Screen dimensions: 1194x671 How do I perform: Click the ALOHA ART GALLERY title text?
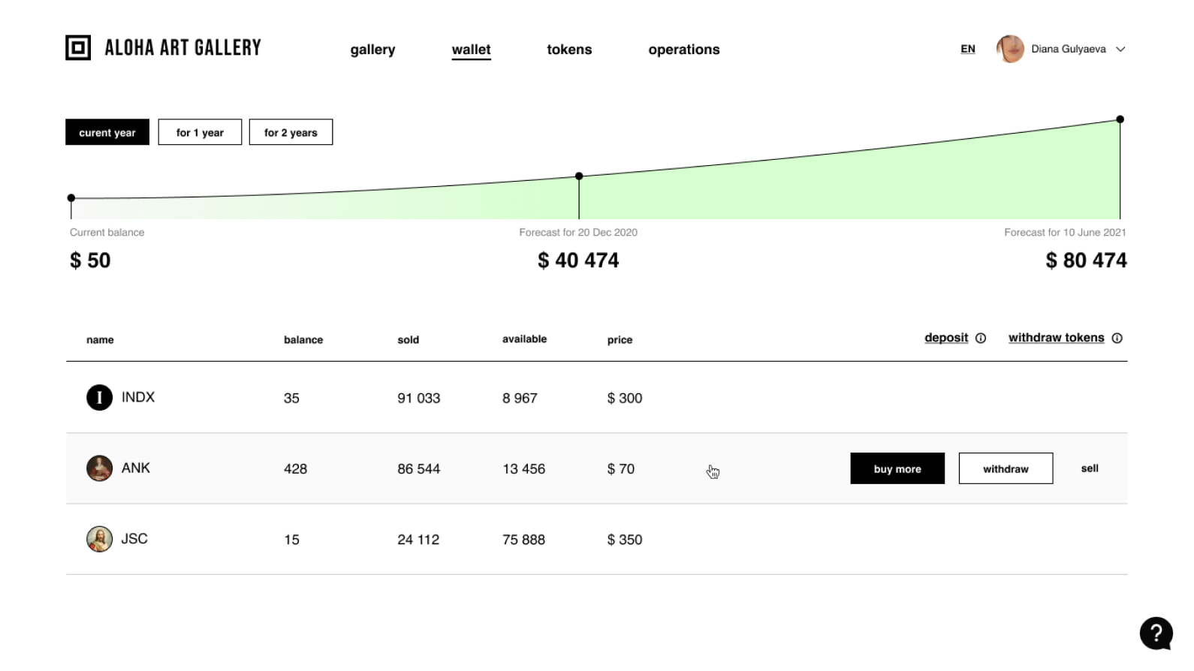click(x=182, y=48)
